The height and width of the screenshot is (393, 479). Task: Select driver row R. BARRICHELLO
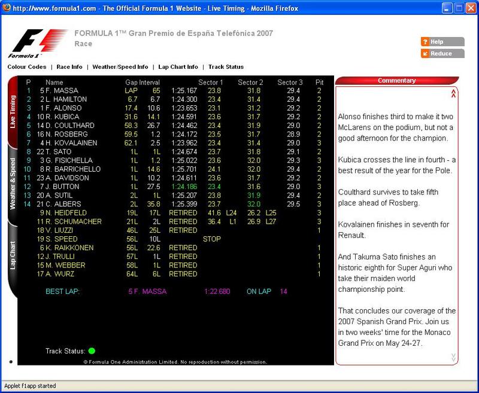coord(174,169)
